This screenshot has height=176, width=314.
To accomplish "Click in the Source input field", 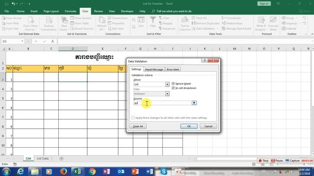I will tap(162, 103).
